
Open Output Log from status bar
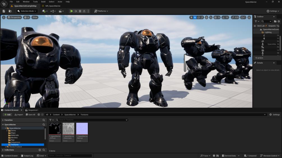point(27,156)
